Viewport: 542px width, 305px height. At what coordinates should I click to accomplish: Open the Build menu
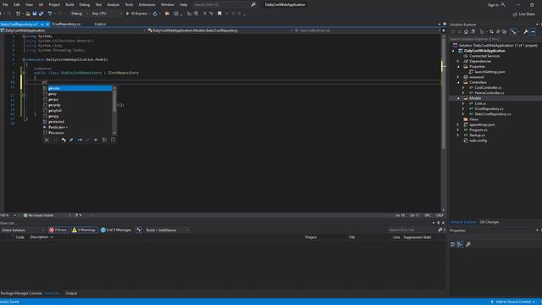(69, 5)
